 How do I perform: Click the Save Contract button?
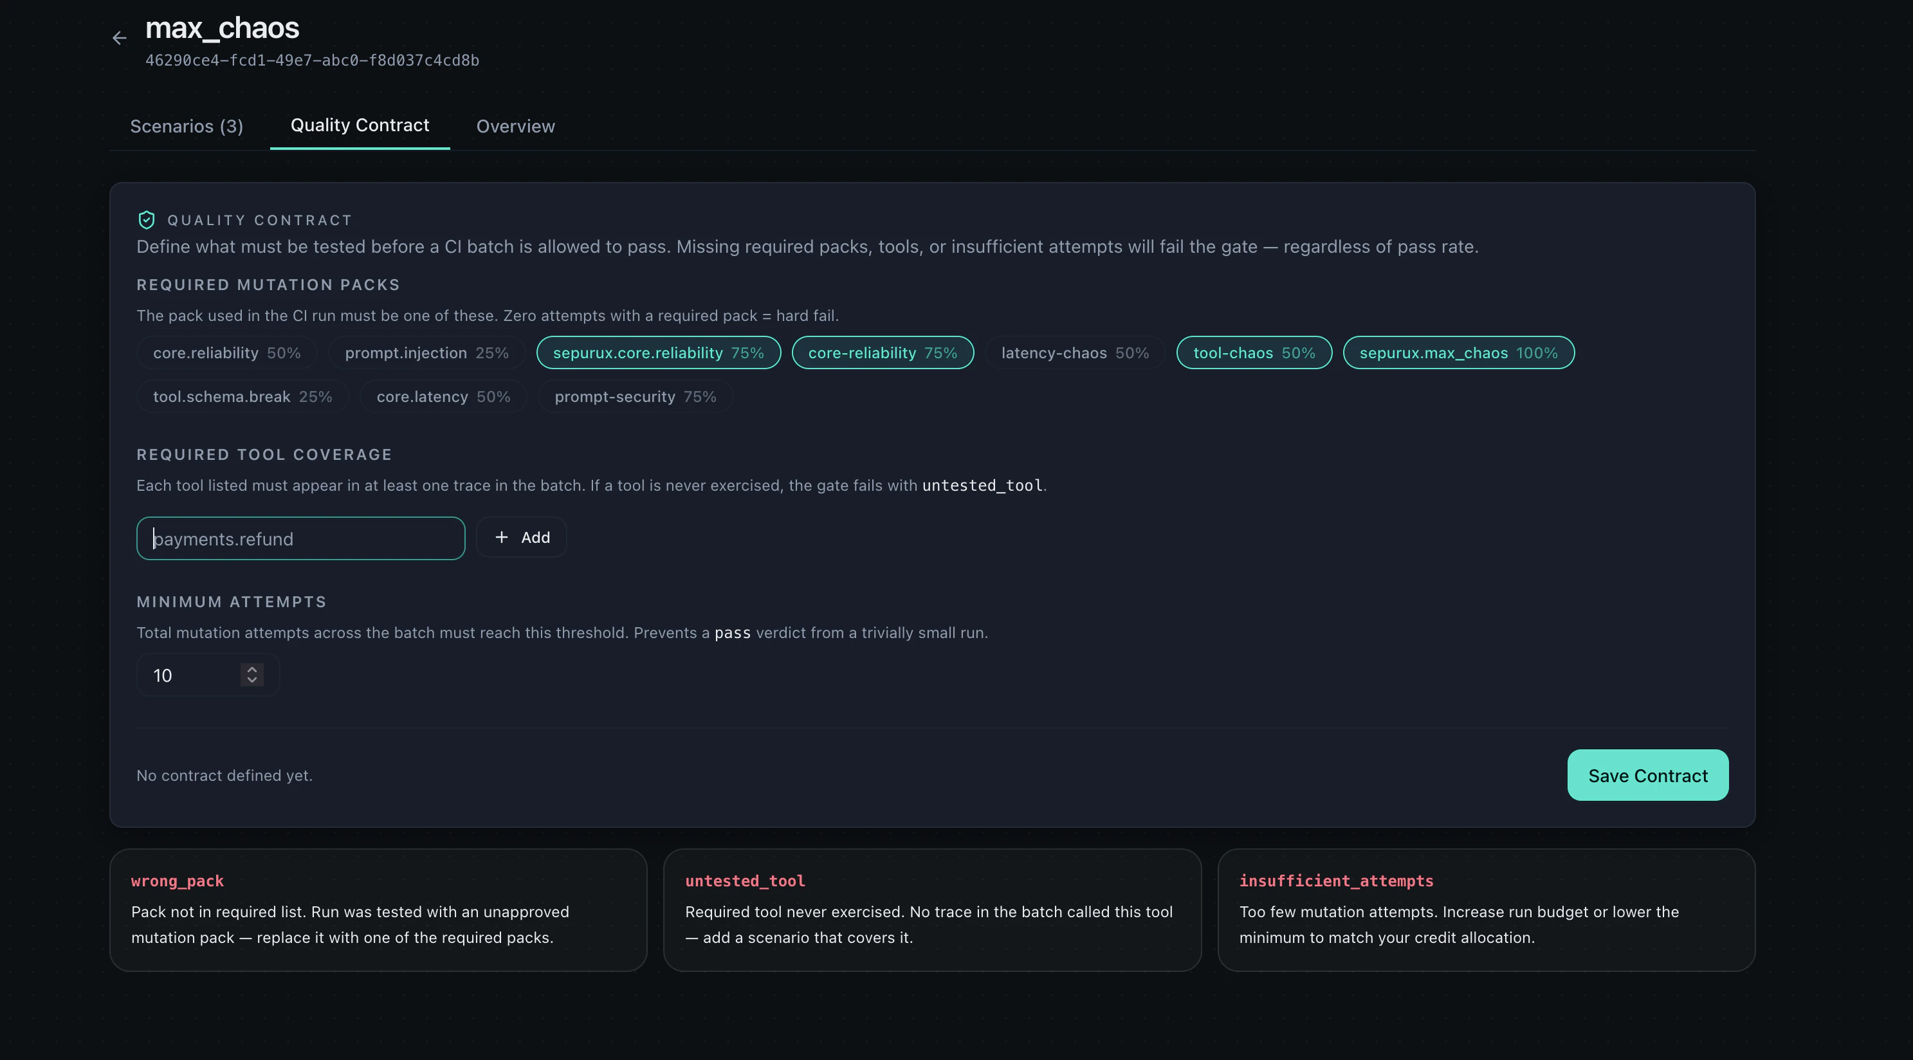[x=1647, y=776]
